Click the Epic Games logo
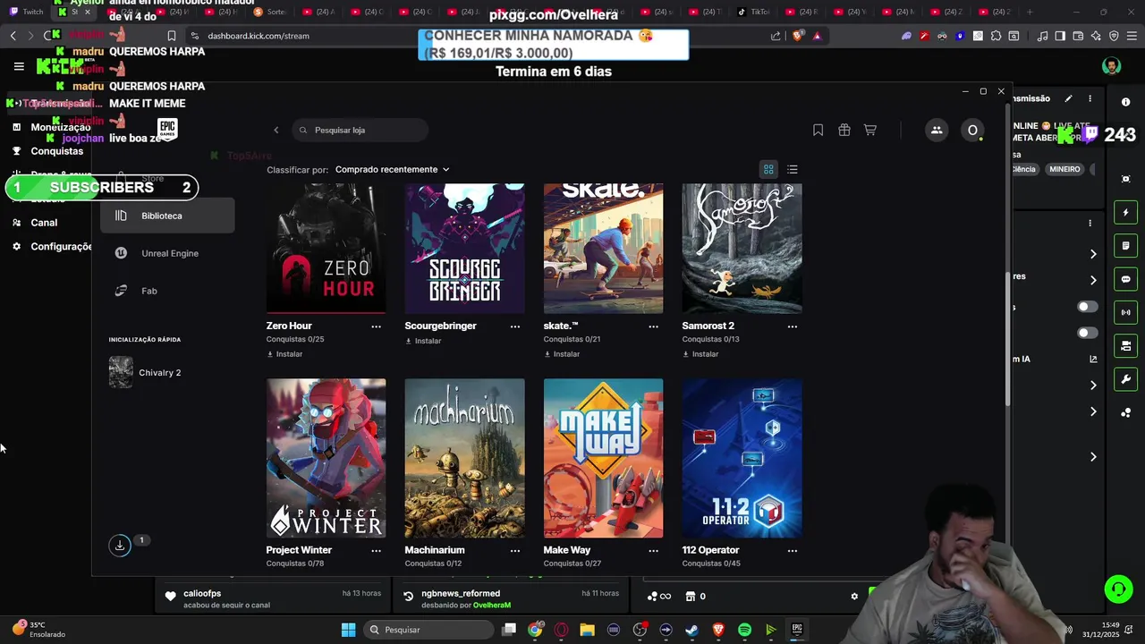 pyautogui.click(x=167, y=130)
